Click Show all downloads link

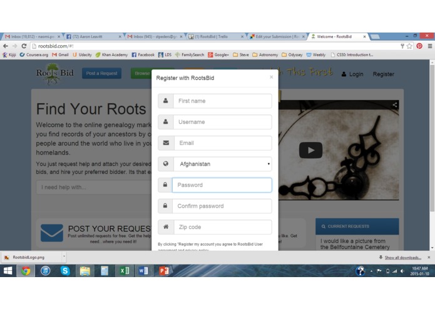tap(403, 258)
